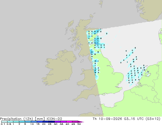Click the (03+12) forecast offset label

click(x=153, y=119)
